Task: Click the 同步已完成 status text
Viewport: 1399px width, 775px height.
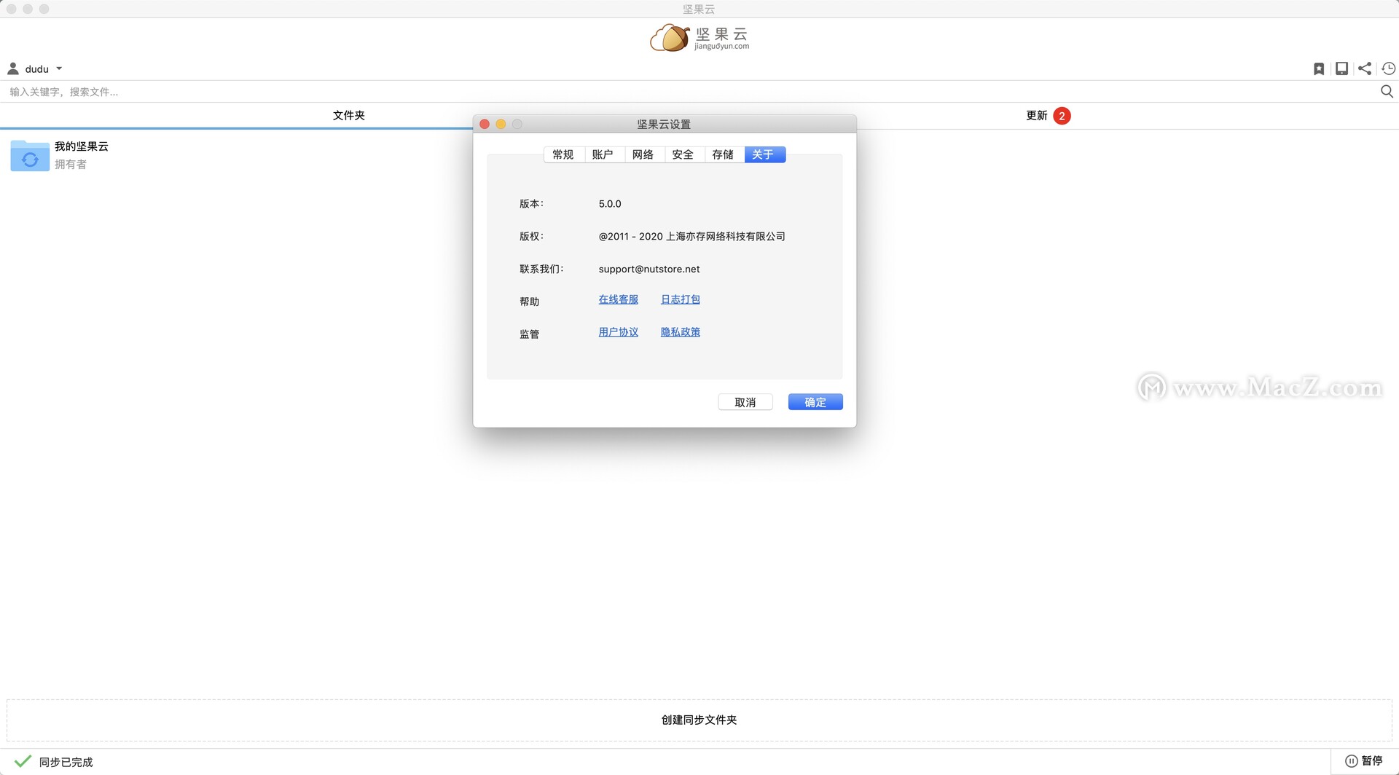Action: click(66, 762)
